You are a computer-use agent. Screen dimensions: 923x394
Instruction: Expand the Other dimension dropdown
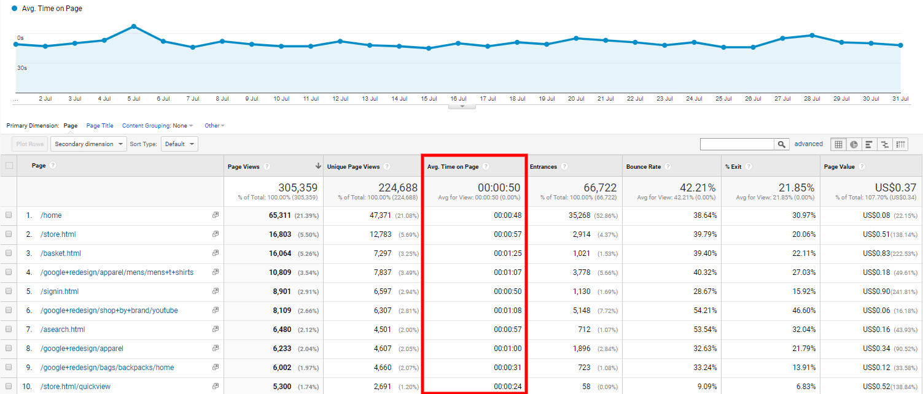coord(215,126)
